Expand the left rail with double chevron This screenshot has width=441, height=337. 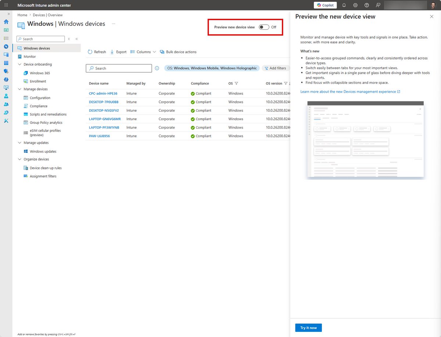click(x=8, y=14)
